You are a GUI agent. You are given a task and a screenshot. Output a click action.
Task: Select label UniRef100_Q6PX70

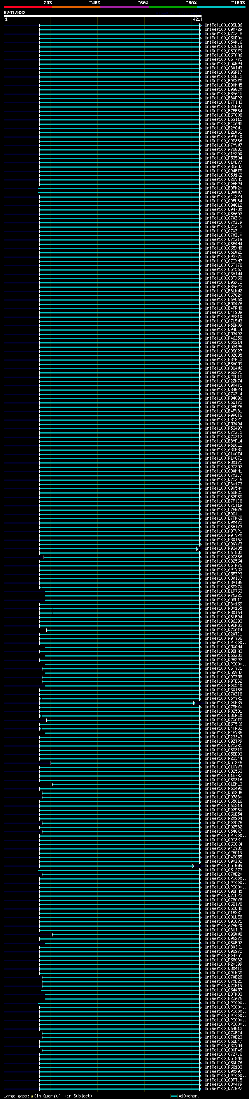(x=223, y=587)
